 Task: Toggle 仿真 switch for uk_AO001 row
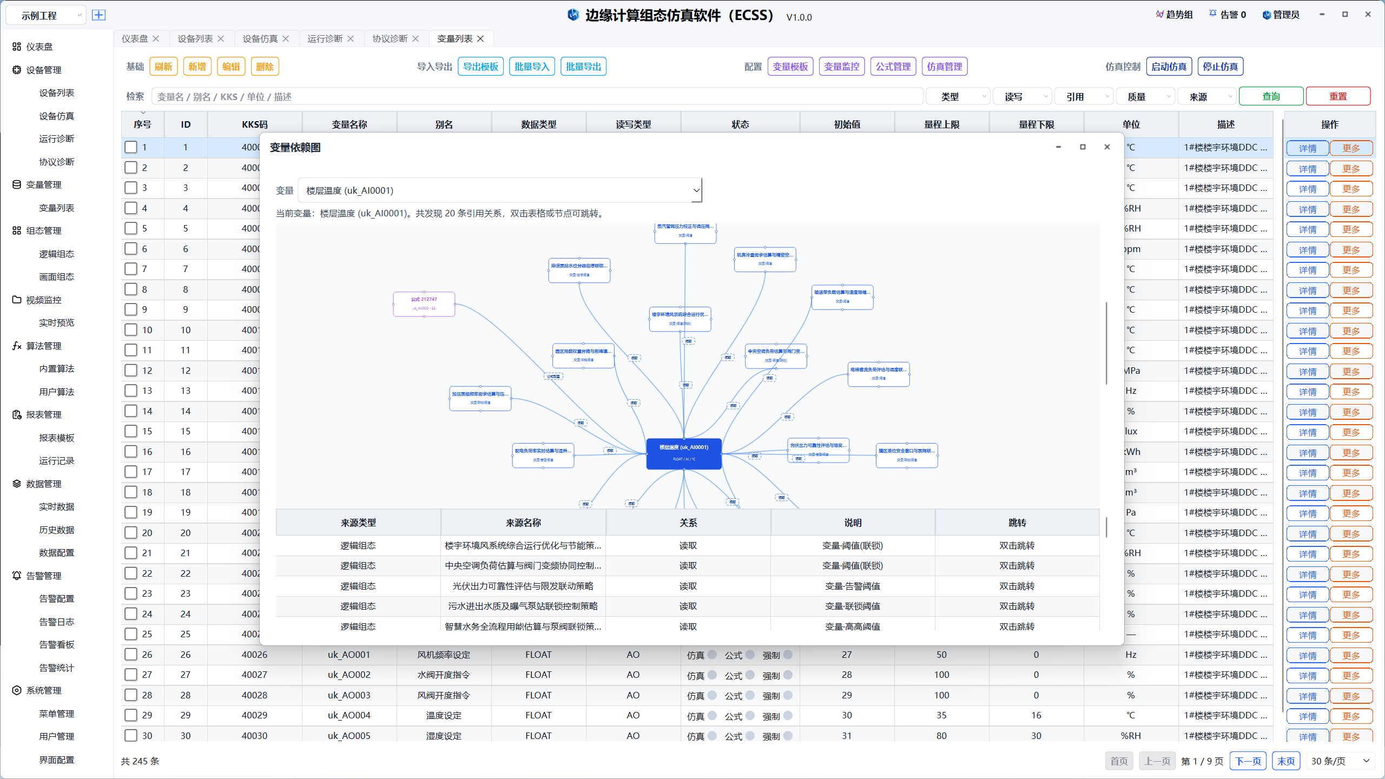(712, 655)
